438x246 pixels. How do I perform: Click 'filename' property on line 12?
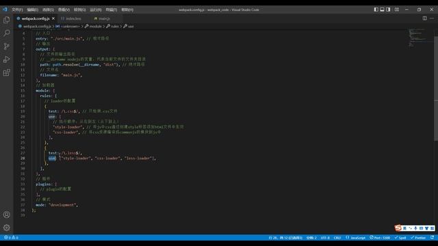(49, 75)
